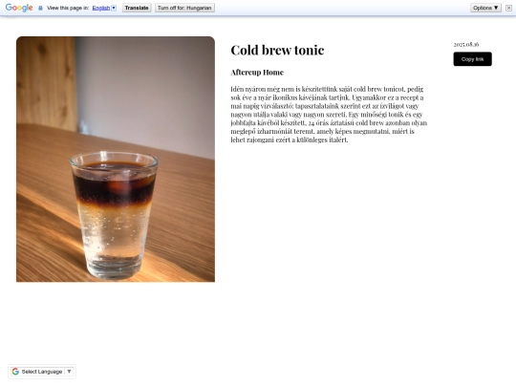516x387 pixels.
Task: Click the 2025.08.16 date label
Action: pyautogui.click(x=466, y=44)
